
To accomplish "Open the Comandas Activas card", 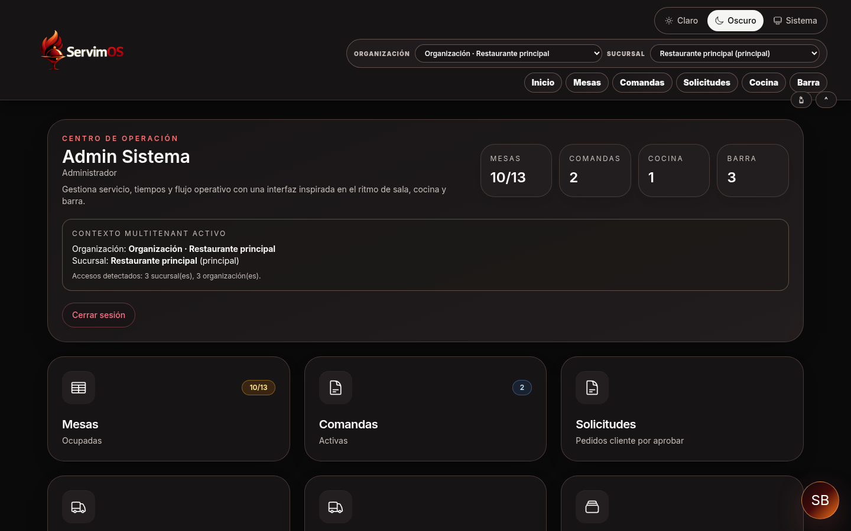I will [425, 409].
